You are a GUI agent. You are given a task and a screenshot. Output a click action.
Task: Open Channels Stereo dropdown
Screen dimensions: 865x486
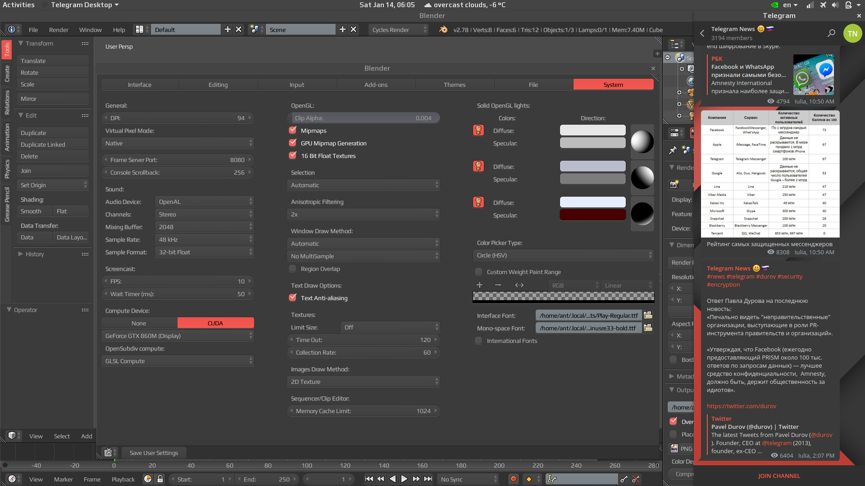(204, 214)
